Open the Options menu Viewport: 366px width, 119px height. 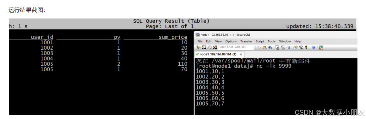pos(231,41)
